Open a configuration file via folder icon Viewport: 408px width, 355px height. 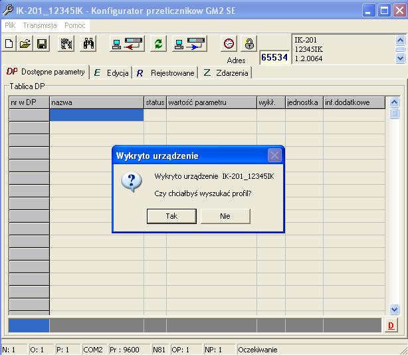(x=25, y=43)
